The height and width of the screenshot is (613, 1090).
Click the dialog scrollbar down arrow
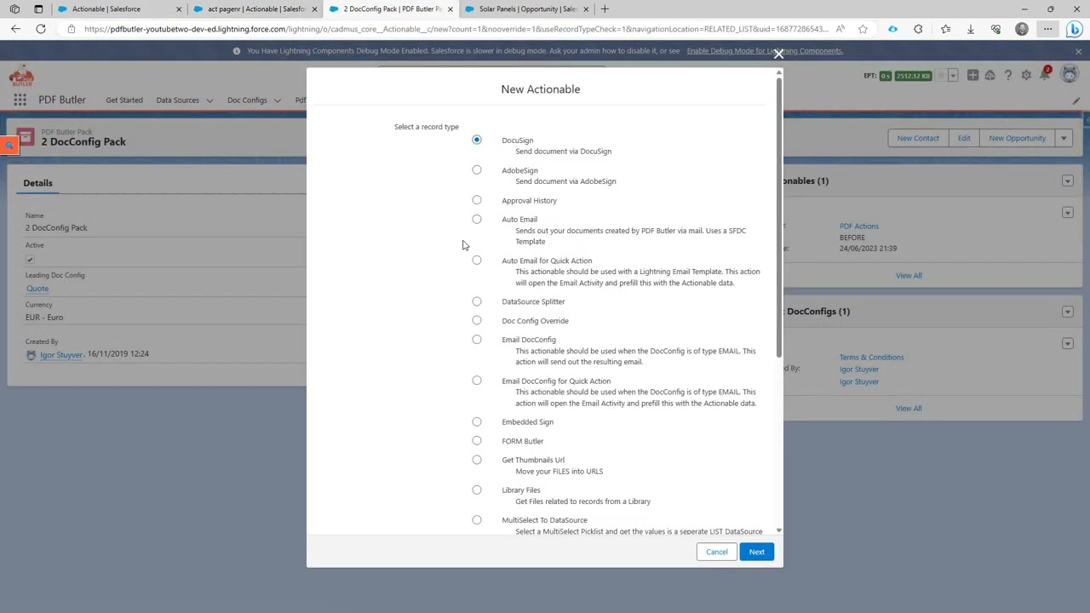pyautogui.click(x=778, y=531)
